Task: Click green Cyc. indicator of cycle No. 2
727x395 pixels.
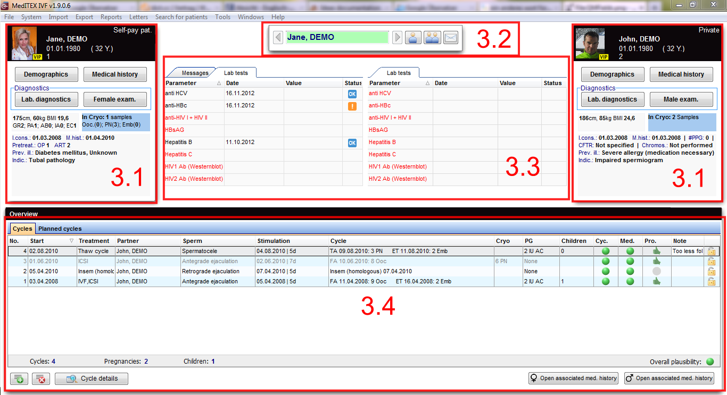Action: pos(606,271)
